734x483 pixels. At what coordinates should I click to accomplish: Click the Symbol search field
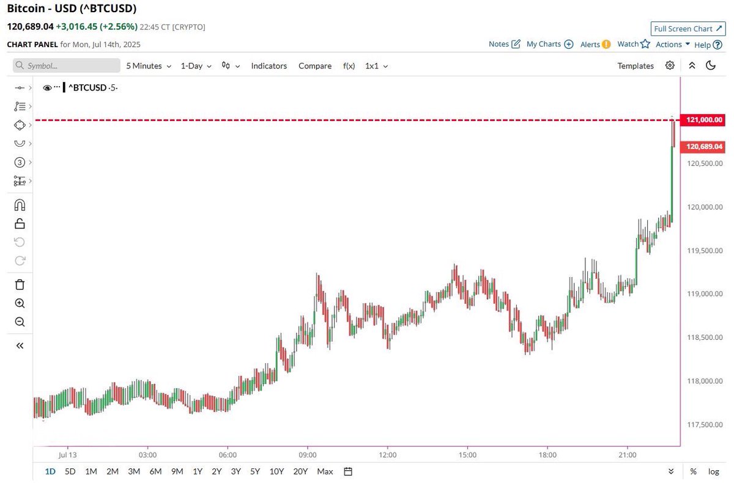(66, 65)
